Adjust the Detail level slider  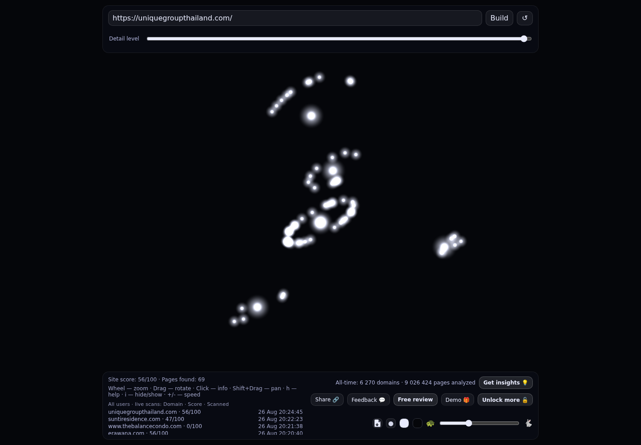click(339, 39)
